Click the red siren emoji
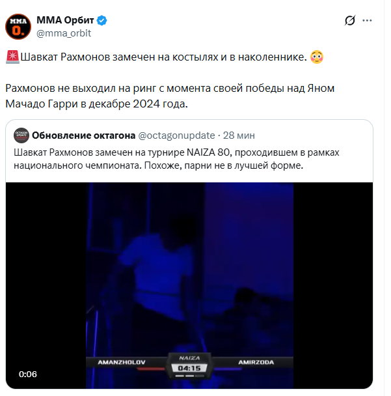Screen dimensions: 391x396 tap(12, 57)
